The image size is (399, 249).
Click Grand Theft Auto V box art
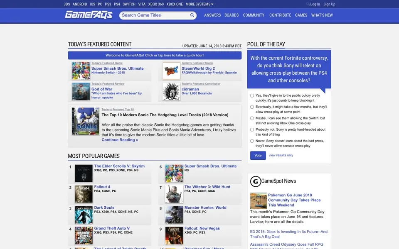click(84, 236)
